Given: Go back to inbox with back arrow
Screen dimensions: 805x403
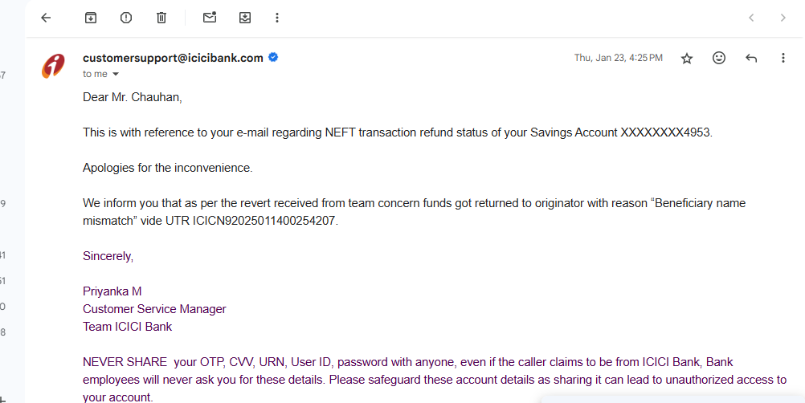Looking at the screenshot, I should pos(47,18).
